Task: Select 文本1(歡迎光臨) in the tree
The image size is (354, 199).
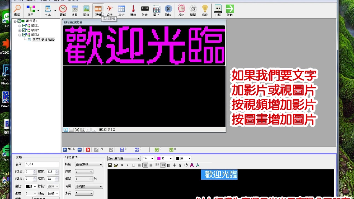Action: pos(44,39)
